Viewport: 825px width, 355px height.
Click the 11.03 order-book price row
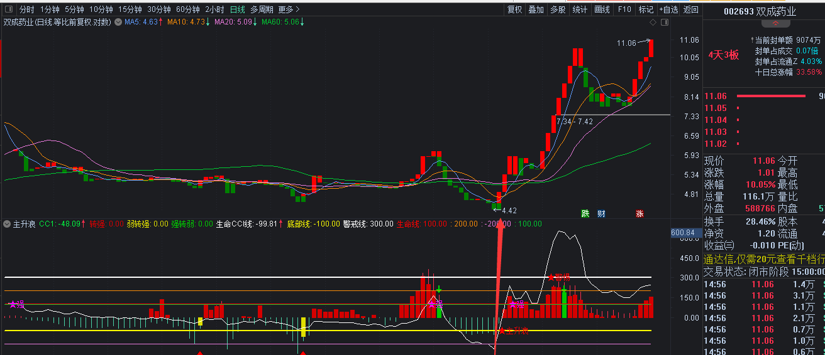[x=764, y=132]
